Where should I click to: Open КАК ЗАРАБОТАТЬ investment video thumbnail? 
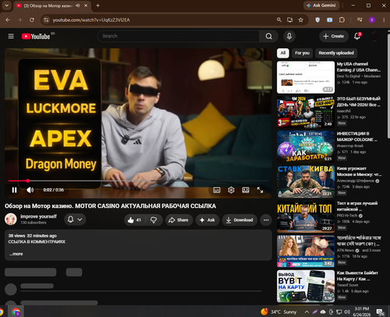click(306, 147)
